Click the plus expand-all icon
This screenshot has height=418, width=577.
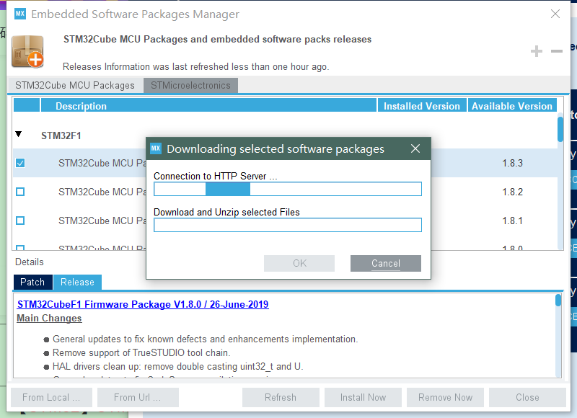click(x=536, y=51)
